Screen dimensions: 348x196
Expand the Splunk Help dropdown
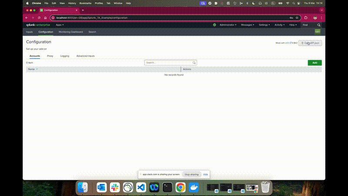[293, 25]
